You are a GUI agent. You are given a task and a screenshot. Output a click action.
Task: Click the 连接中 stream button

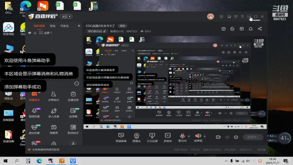(253, 137)
